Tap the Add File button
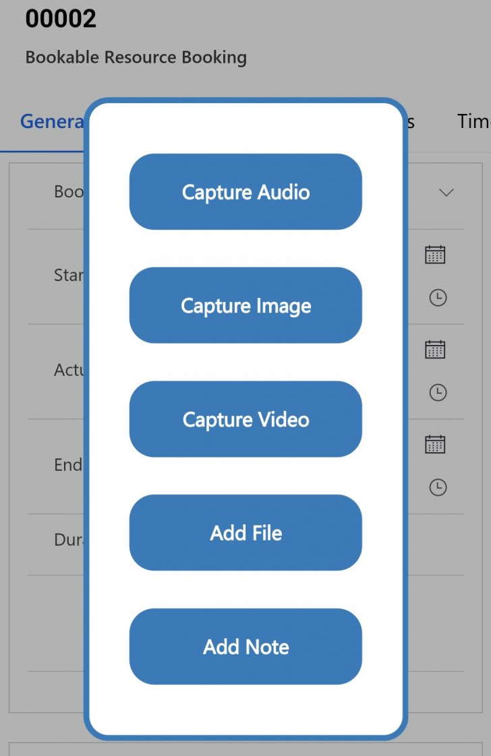The height and width of the screenshot is (756, 491). click(x=246, y=533)
